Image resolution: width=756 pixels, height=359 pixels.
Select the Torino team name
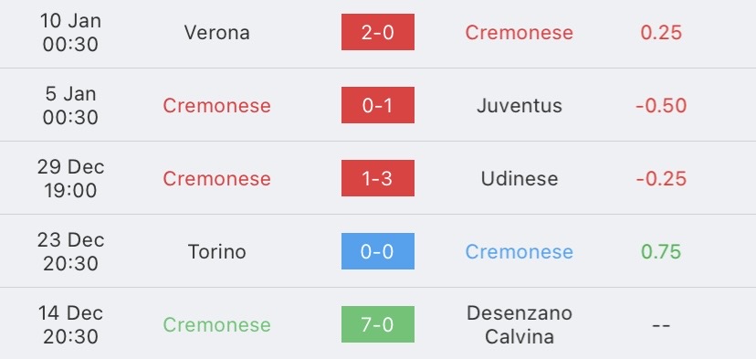(217, 251)
